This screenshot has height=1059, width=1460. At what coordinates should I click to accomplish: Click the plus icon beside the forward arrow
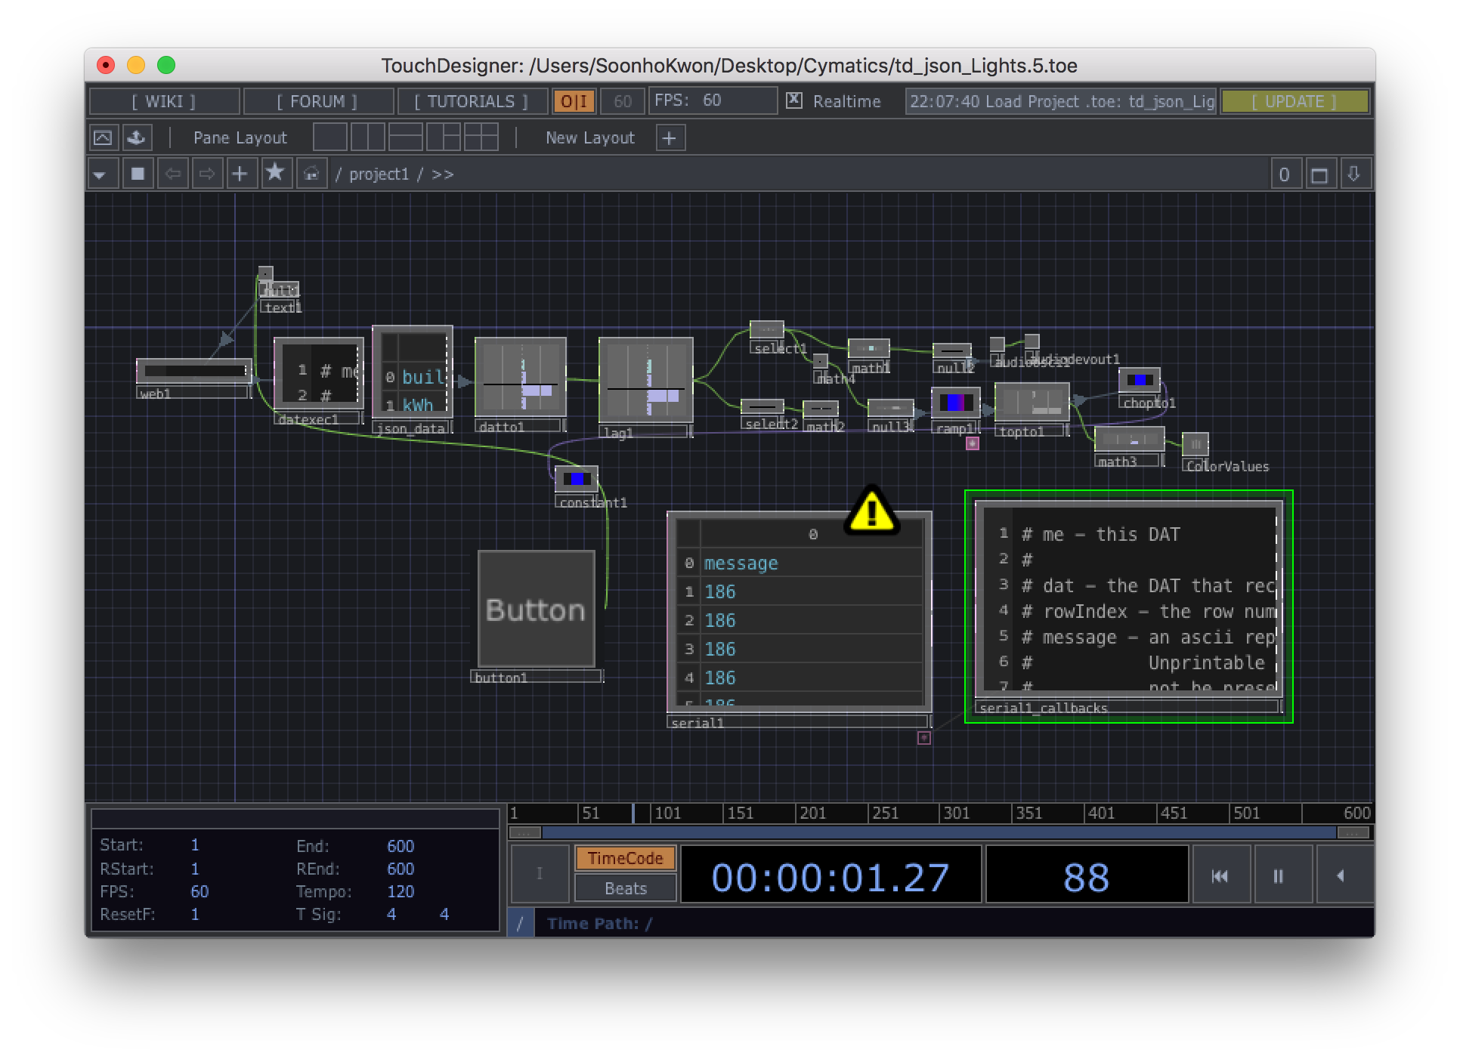tap(240, 174)
